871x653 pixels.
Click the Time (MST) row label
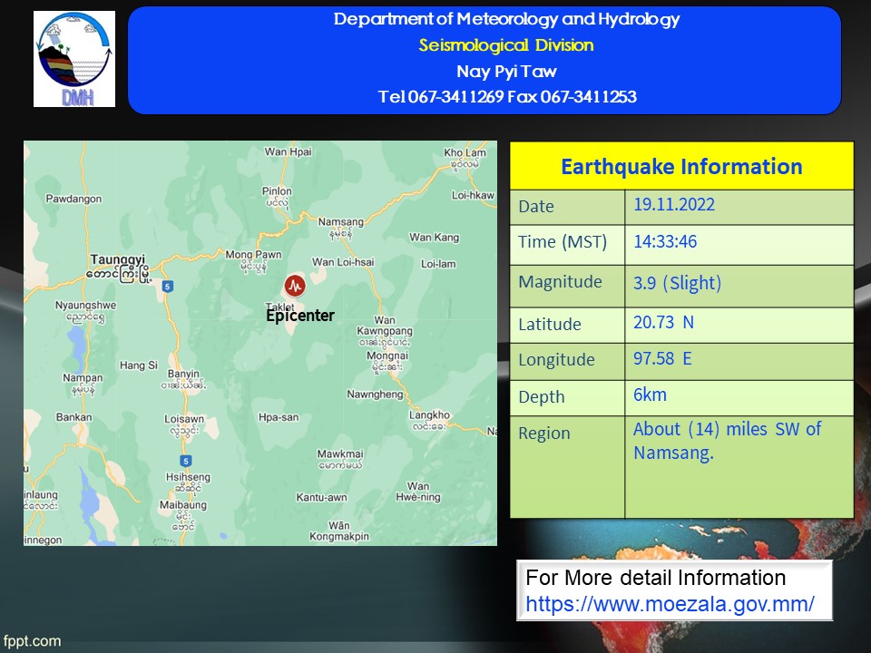point(563,243)
